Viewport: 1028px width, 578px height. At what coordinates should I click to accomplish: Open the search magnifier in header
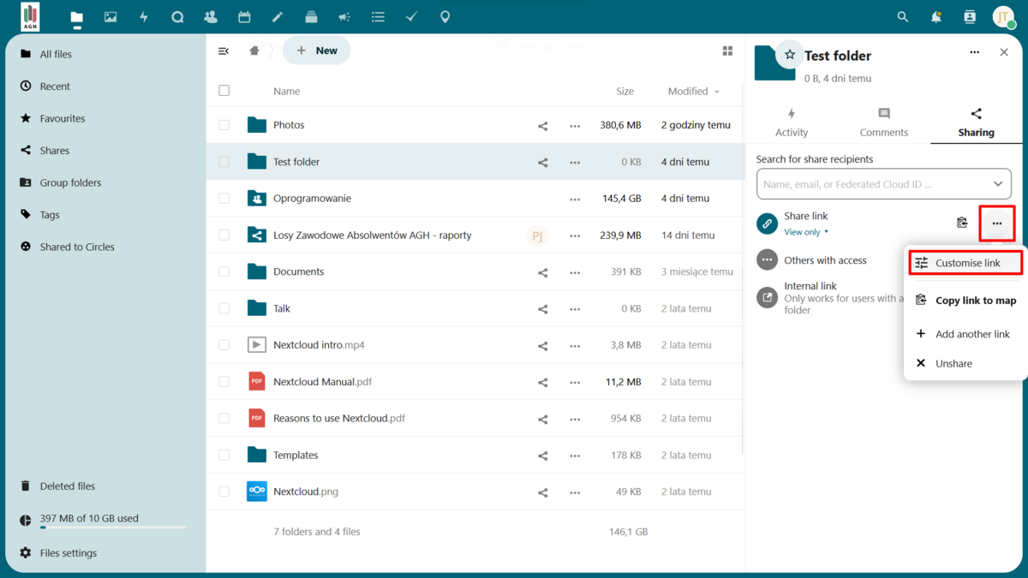click(x=902, y=17)
